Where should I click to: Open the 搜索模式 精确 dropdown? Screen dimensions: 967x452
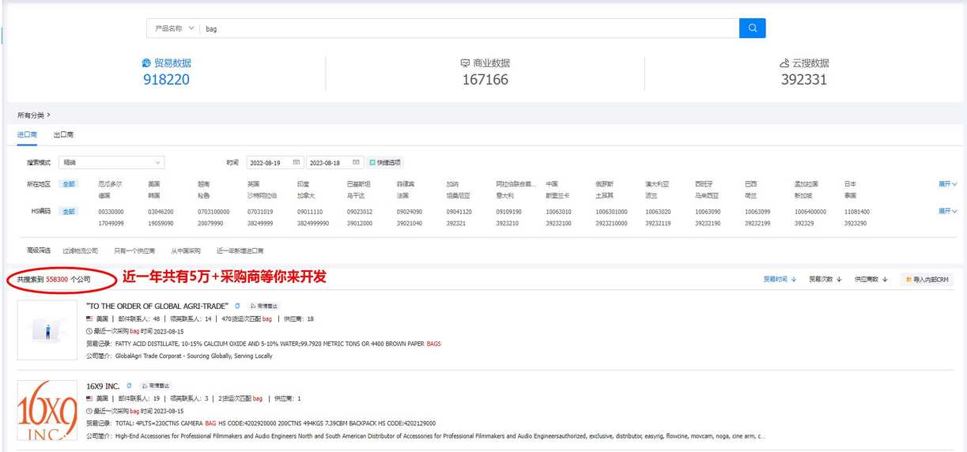(112, 162)
